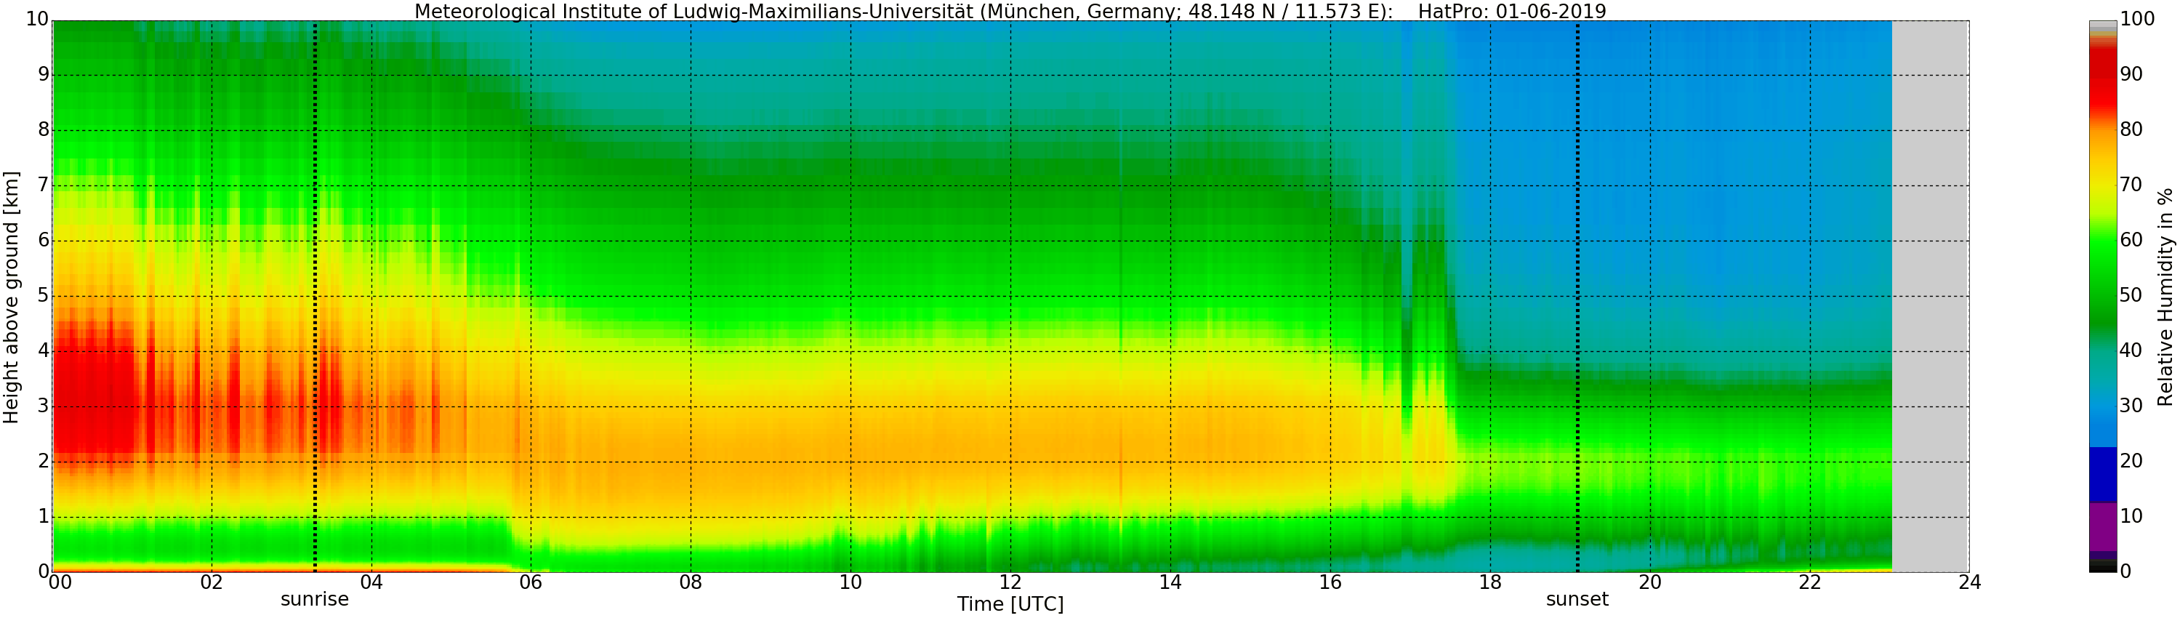Click height-axis tick label '10' km
Viewport: 2180px width, 618px height.
coord(37,20)
